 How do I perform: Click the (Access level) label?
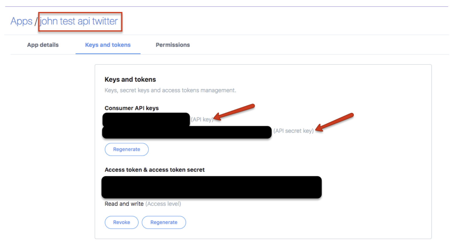[163, 204]
